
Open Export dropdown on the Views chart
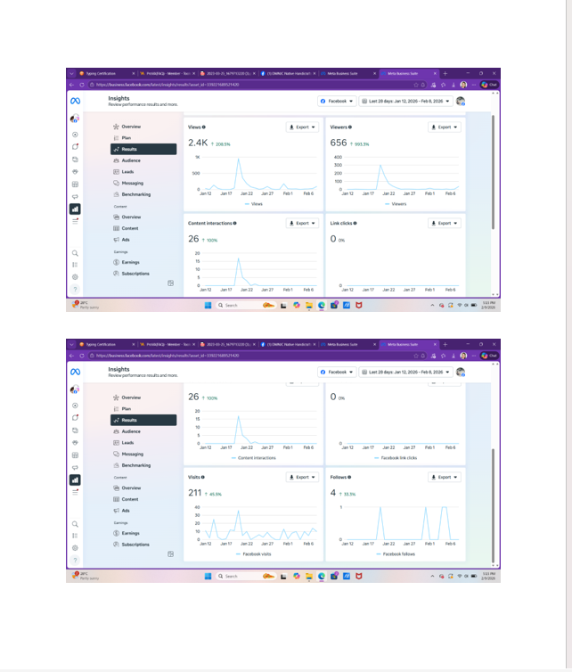[x=302, y=127]
